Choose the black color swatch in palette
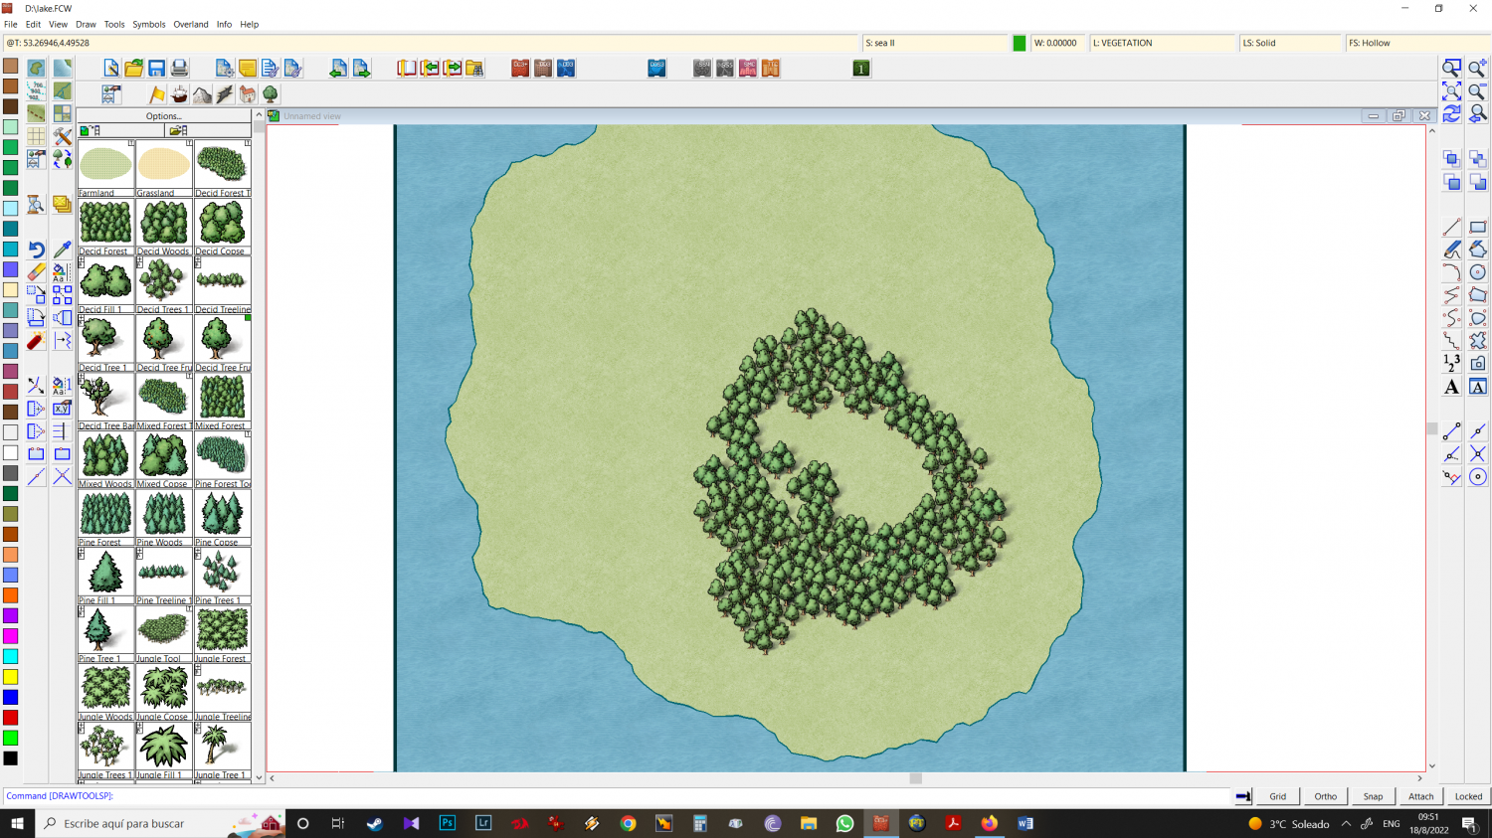 tap(10, 758)
